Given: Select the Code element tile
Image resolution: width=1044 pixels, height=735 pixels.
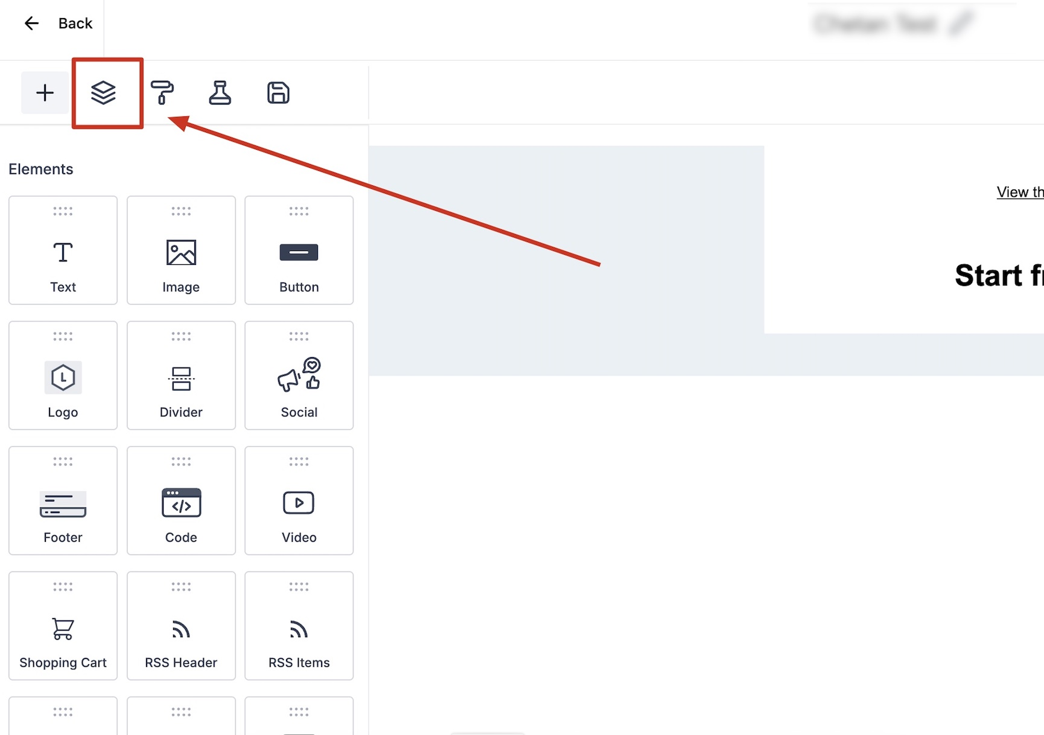Looking at the screenshot, I should click(x=181, y=500).
